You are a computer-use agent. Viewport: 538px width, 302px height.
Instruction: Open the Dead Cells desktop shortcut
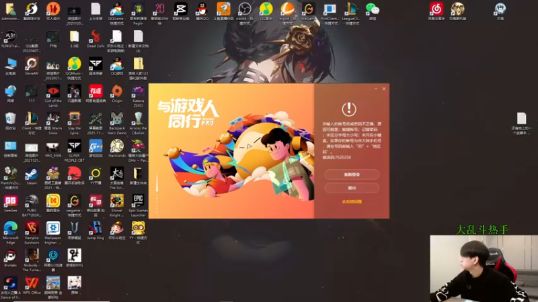[x=95, y=39]
